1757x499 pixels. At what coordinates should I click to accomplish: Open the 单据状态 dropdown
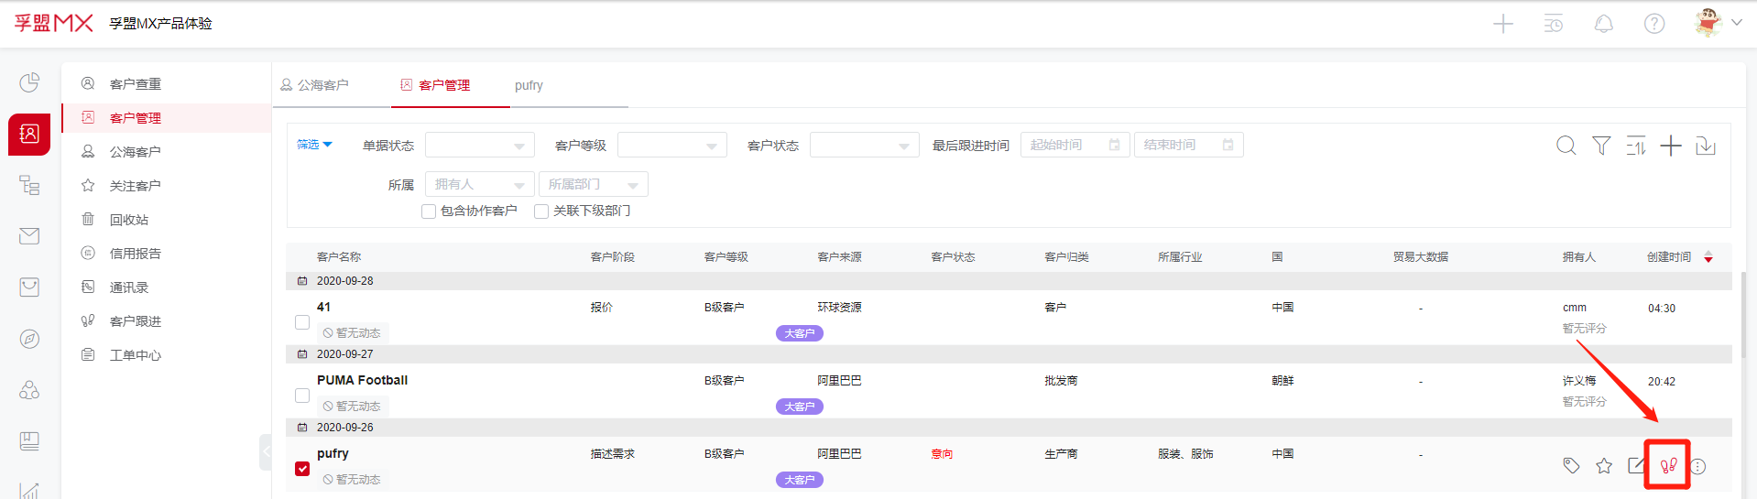479,146
